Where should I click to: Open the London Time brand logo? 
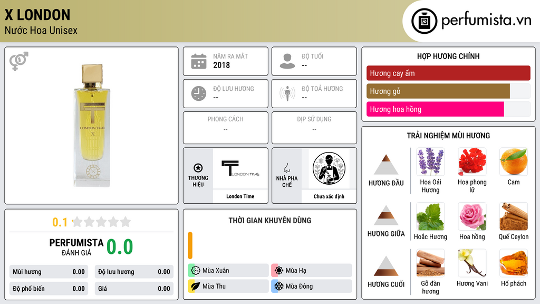pyautogui.click(x=240, y=168)
